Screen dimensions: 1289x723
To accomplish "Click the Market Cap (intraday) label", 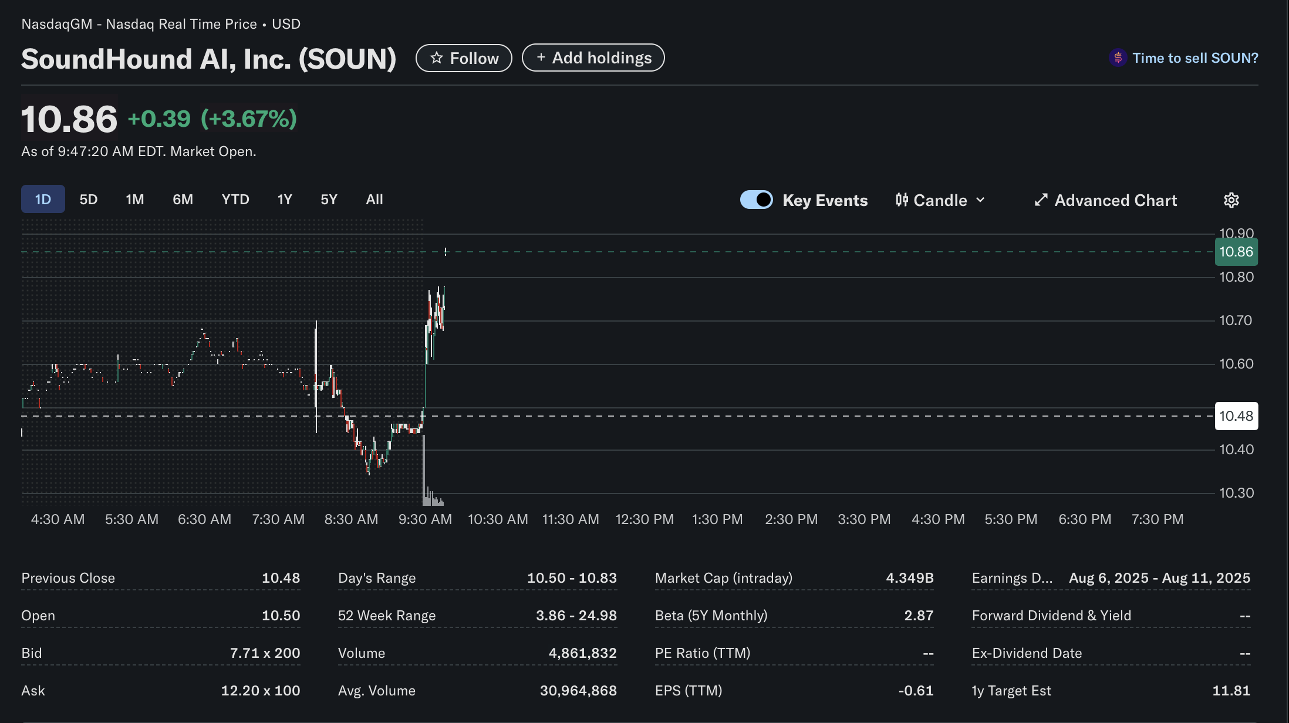I will click(x=724, y=578).
